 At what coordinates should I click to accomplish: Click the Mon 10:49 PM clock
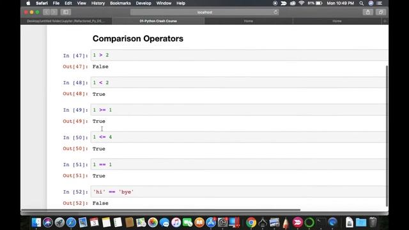(x=340, y=3)
